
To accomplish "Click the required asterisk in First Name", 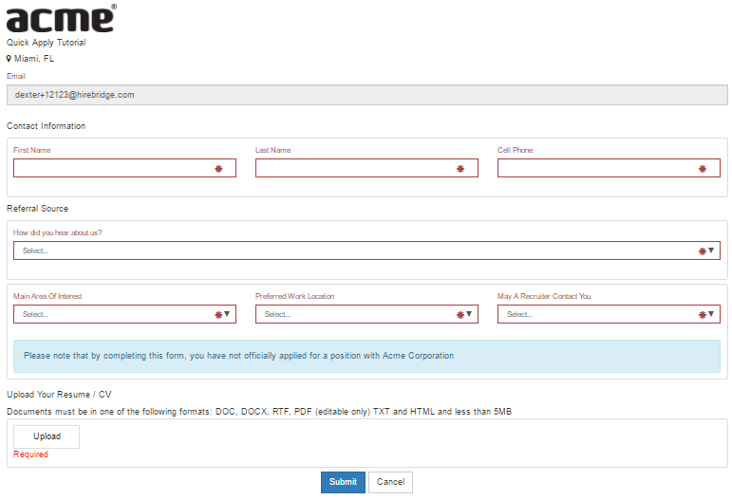I will [x=218, y=169].
